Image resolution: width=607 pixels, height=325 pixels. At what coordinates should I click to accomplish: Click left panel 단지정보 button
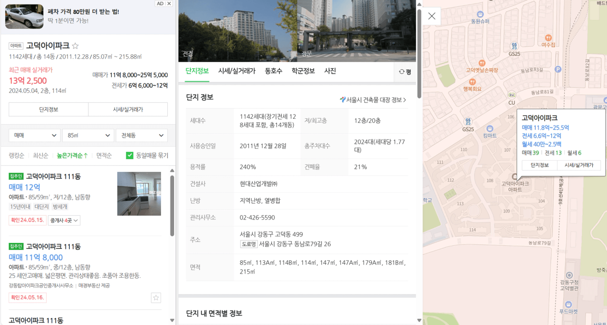(49, 110)
